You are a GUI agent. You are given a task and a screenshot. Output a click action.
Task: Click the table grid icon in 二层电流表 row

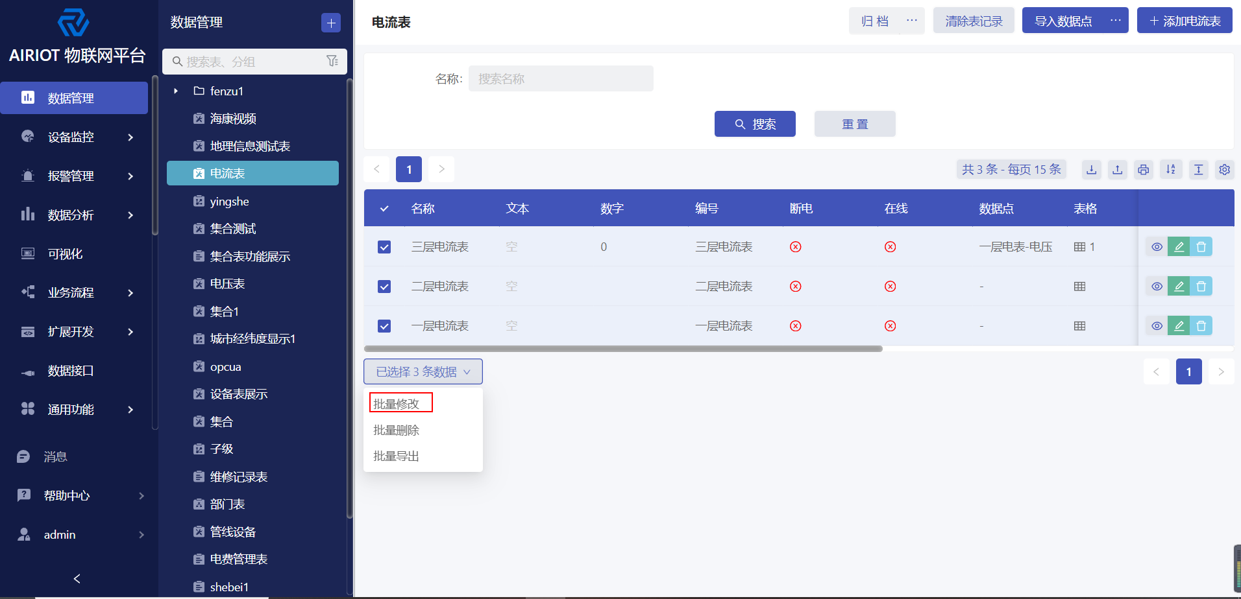(x=1079, y=287)
